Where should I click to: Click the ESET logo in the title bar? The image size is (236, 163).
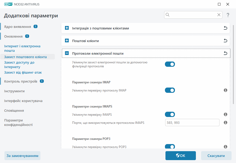coord(9,4)
